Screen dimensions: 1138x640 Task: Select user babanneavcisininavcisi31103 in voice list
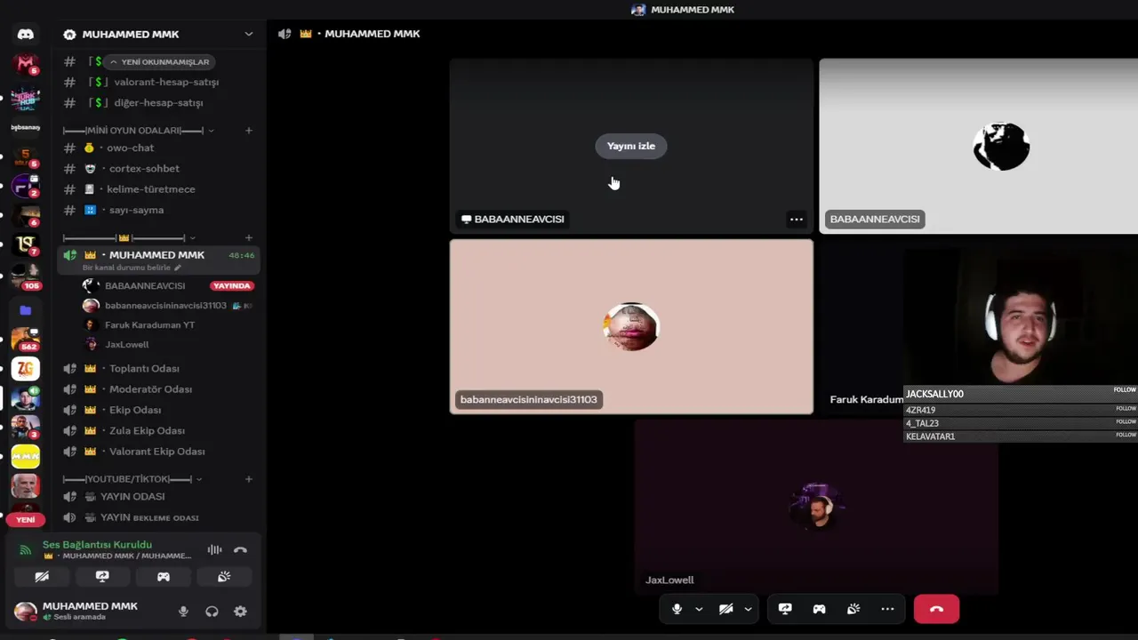tap(165, 305)
